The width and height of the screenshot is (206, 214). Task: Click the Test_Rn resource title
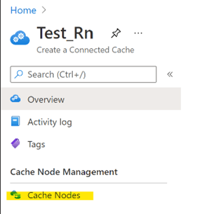[x=65, y=33]
